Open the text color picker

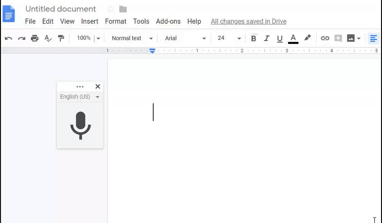293,39
